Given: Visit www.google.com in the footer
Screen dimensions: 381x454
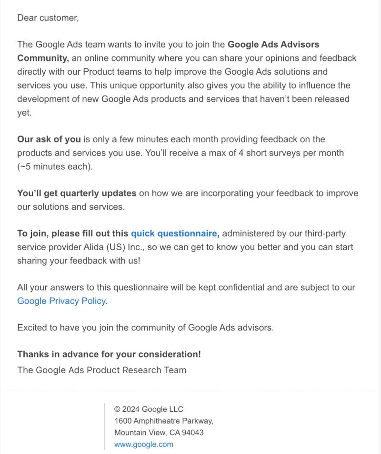Looking at the screenshot, I should coord(144,444).
